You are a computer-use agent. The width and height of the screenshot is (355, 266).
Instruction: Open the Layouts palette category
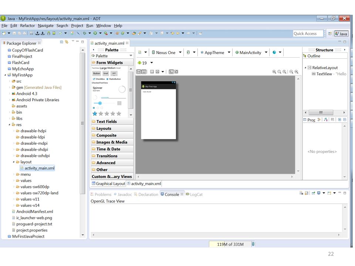tap(112, 129)
